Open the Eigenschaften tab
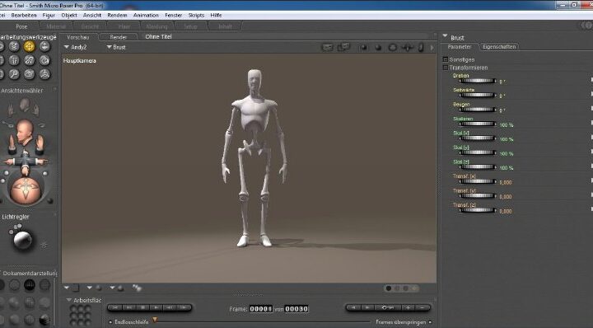Viewport: 593px width, 328px height. point(499,47)
